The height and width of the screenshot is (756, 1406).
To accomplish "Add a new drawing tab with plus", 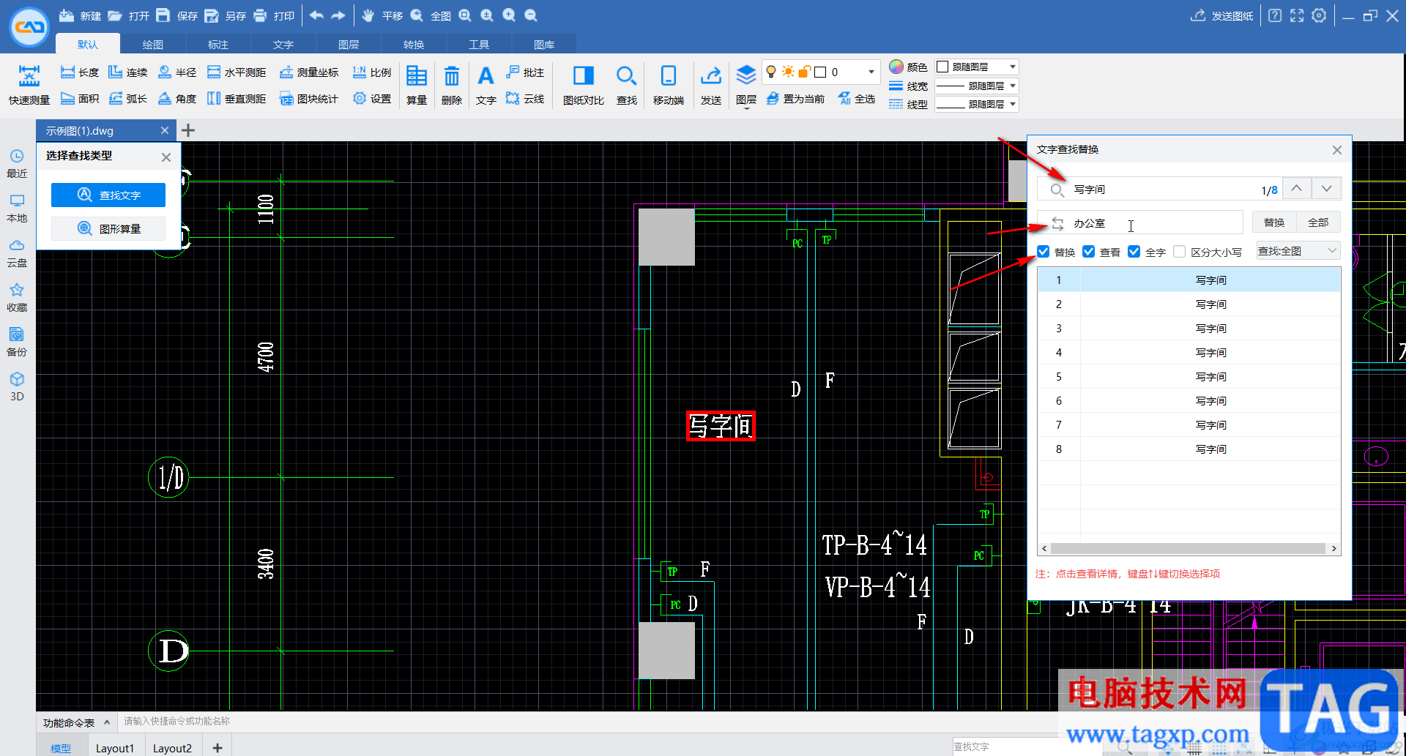I will tap(188, 130).
